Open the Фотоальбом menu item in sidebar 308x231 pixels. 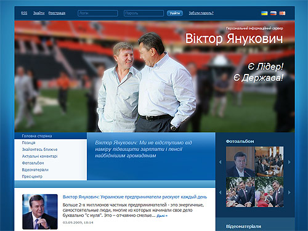point(33,163)
